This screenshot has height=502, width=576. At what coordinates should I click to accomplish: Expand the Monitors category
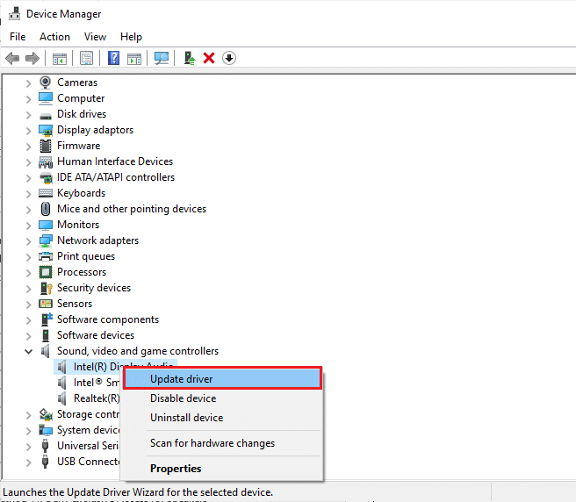[x=29, y=226]
